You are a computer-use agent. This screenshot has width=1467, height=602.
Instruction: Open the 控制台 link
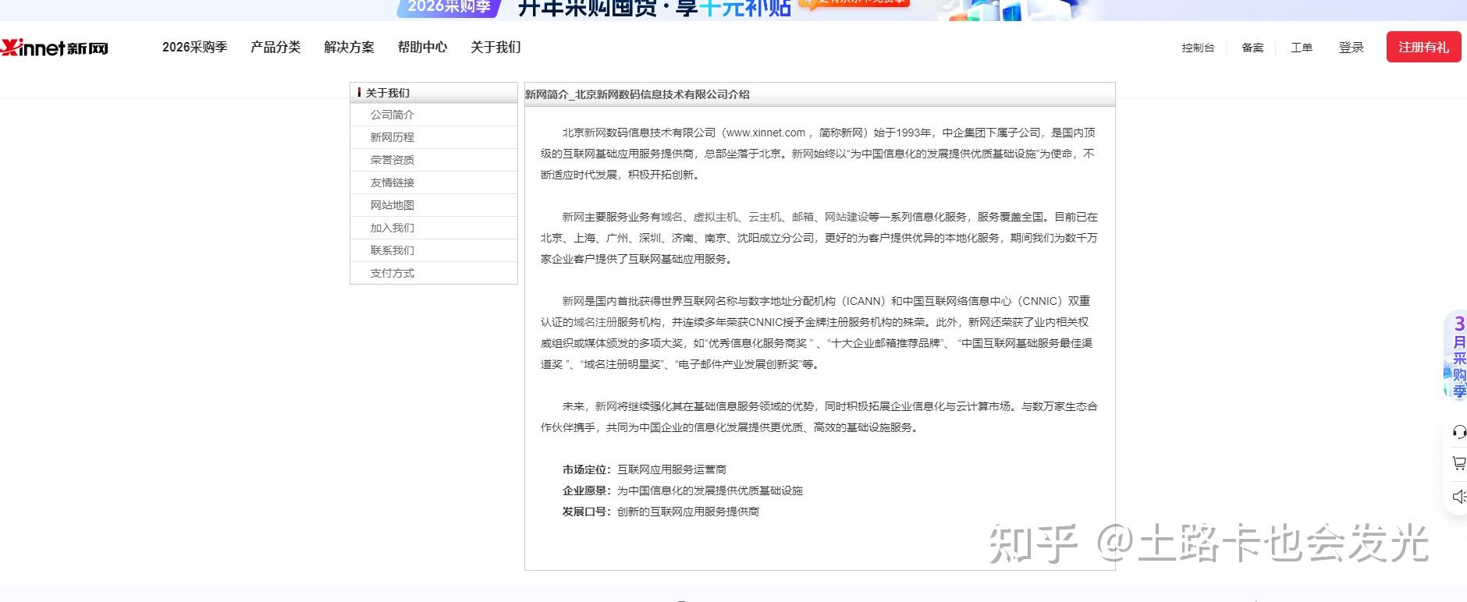(1198, 48)
